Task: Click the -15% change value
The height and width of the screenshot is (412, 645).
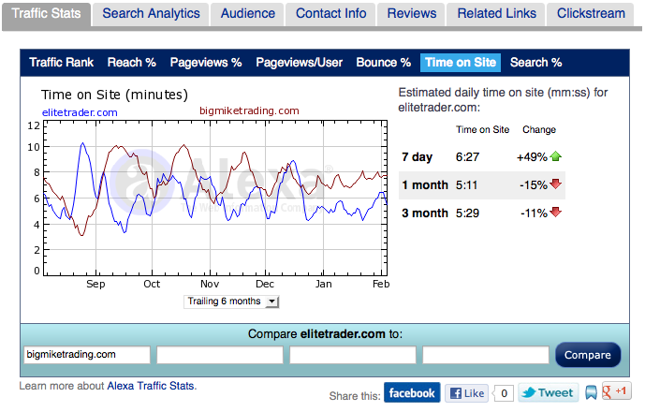Action: tap(534, 185)
